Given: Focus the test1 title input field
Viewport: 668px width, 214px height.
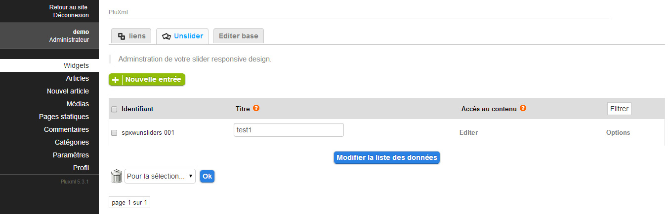Looking at the screenshot, I should click(289, 130).
